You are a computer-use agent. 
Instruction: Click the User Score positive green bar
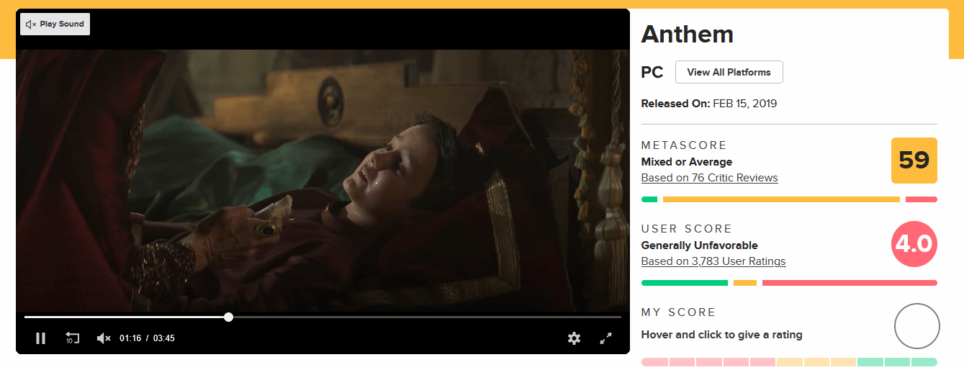(685, 283)
